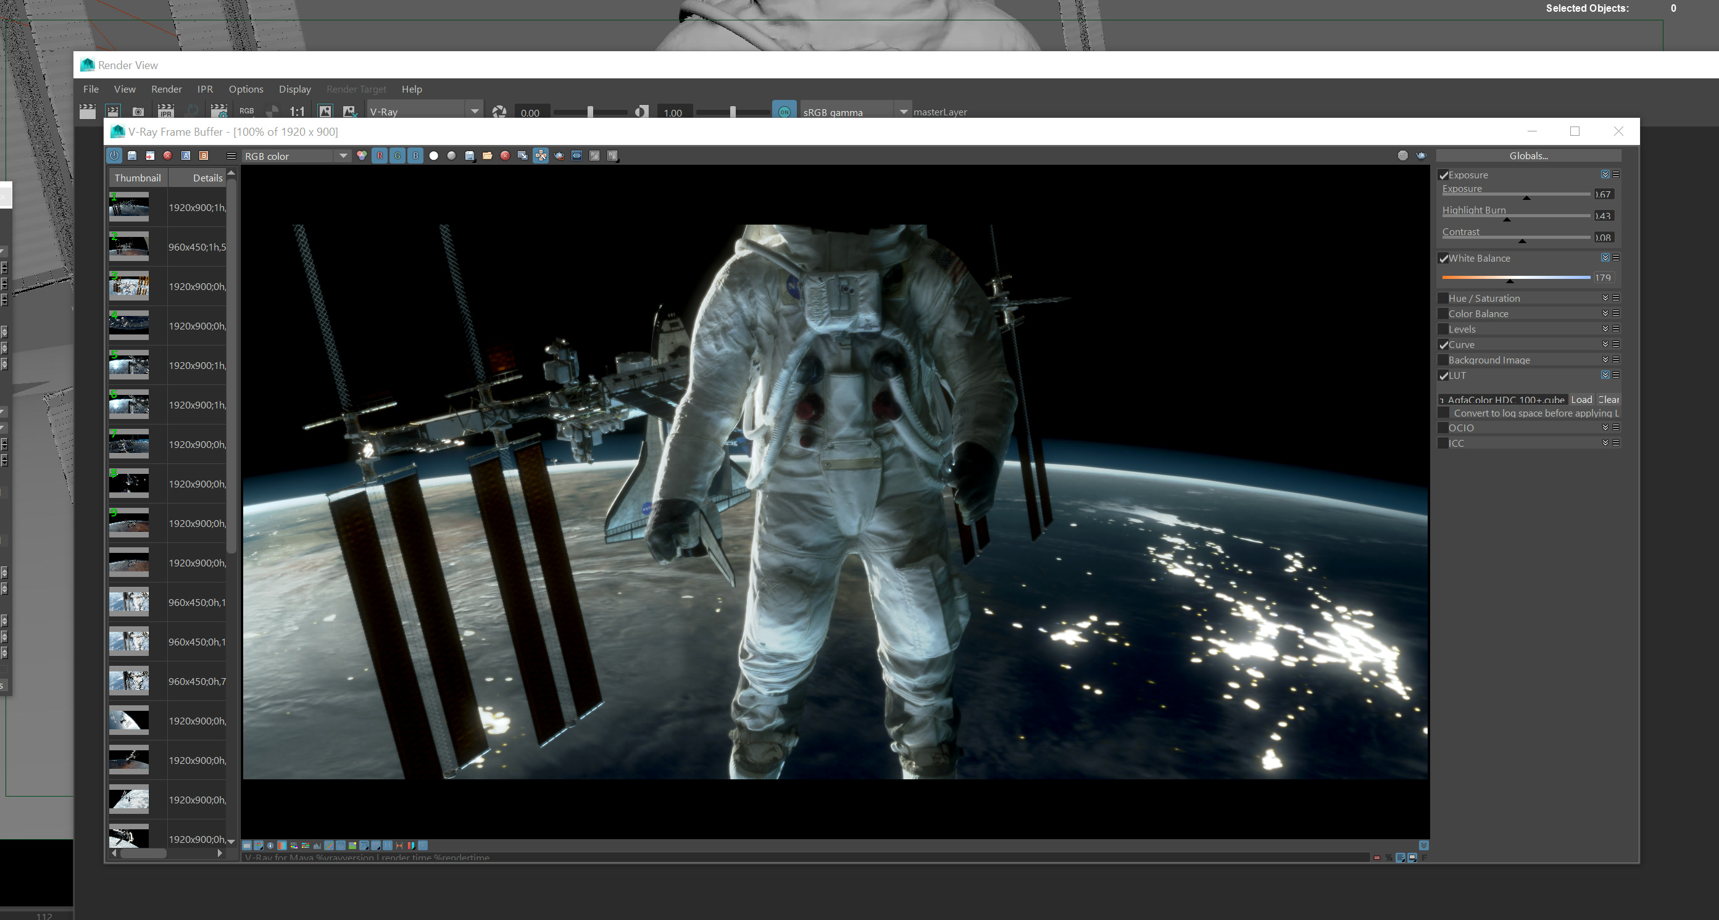The height and width of the screenshot is (920, 1719).
Task: Check Convert to log space before applying LUT
Action: [1443, 413]
